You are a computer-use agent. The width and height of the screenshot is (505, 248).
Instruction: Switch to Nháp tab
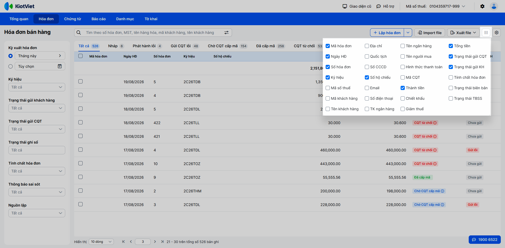pyautogui.click(x=116, y=46)
